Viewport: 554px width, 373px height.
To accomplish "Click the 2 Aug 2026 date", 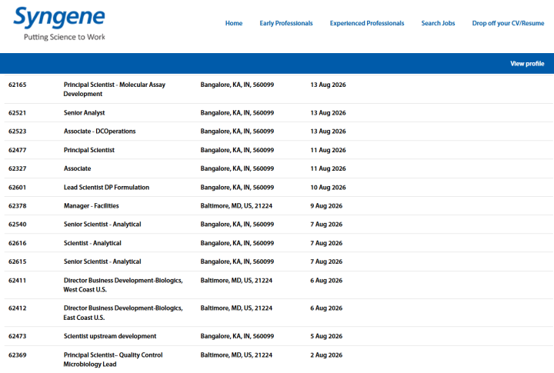I will pyautogui.click(x=326, y=355).
